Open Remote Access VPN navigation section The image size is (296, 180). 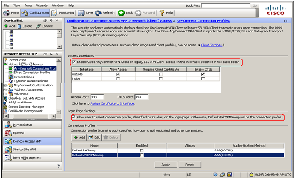[32, 141]
